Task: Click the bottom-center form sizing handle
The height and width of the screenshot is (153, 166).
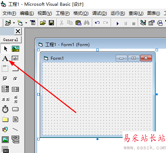Action: (97, 139)
